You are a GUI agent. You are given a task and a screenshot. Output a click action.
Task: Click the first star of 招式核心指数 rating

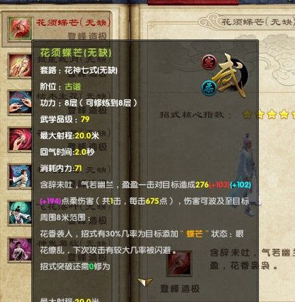247,115
